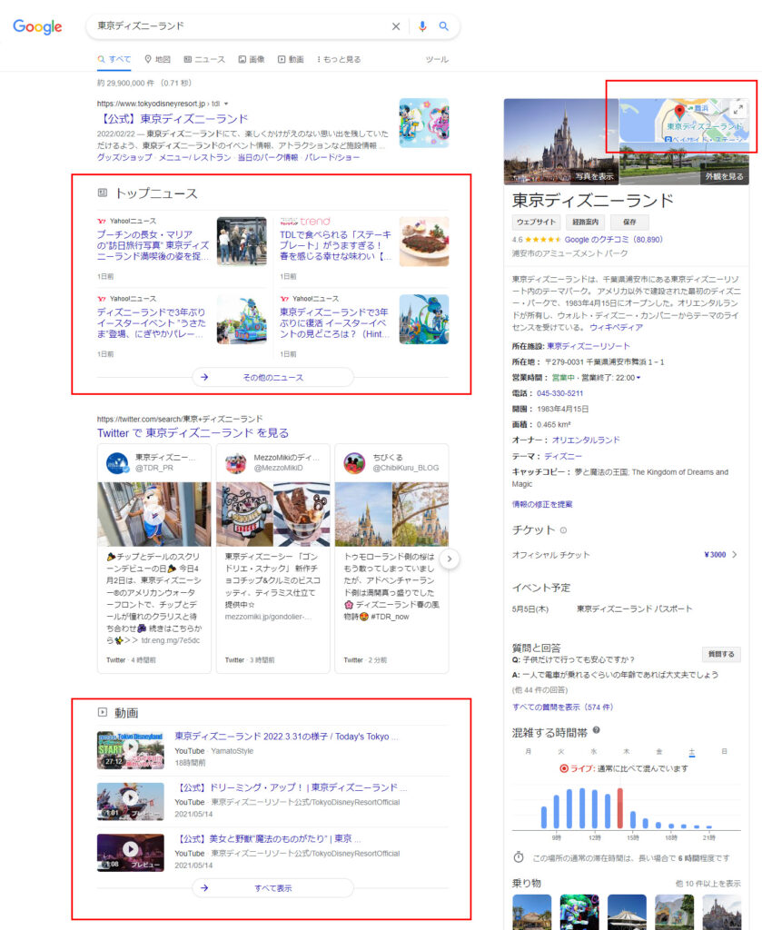This screenshot has width=762, height=930.
Task: Switch to the 画像 images tab
Action: pyautogui.click(x=252, y=59)
